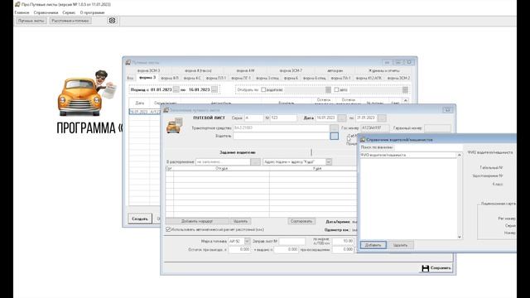The image size is (530, 298).
Task: Expand the auto filter dropdown
Action: click(x=405, y=90)
